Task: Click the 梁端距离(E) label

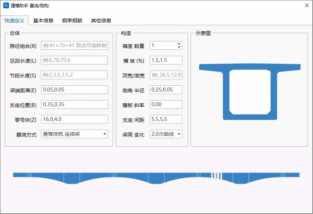Action: point(23,90)
